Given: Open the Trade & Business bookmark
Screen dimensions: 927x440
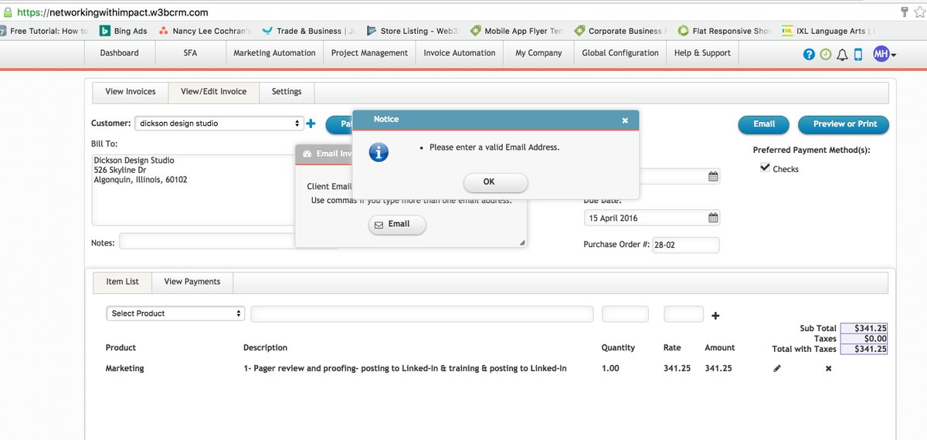Looking at the screenshot, I should click(x=309, y=31).
